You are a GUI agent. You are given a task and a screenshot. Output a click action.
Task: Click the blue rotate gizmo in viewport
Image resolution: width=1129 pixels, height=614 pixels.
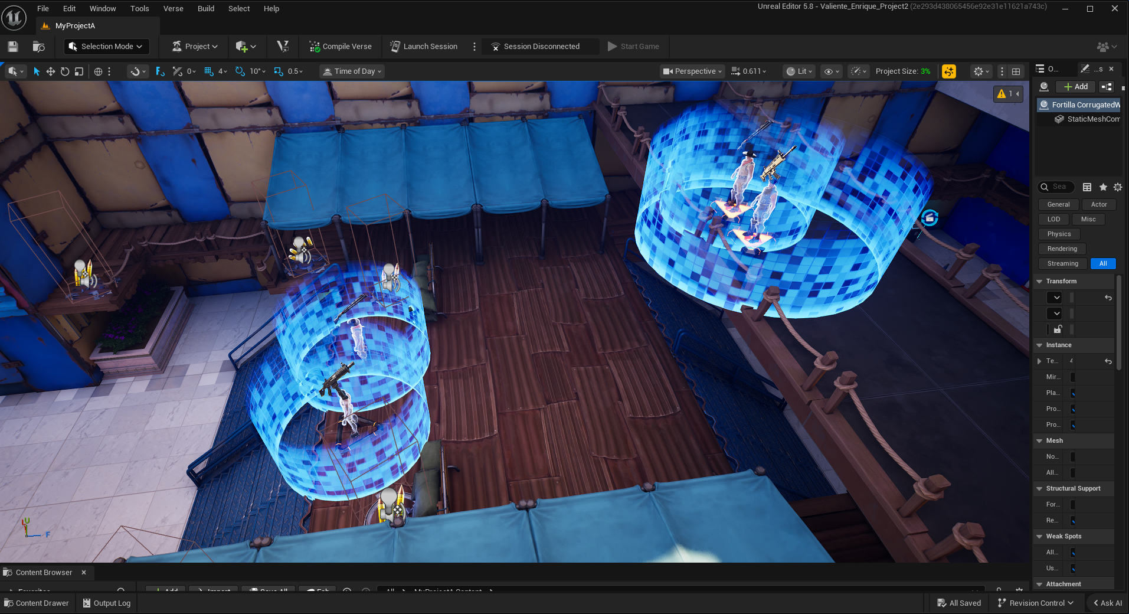930,218
